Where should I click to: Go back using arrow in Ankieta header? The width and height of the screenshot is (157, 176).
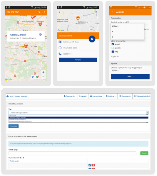coord(112,12)
